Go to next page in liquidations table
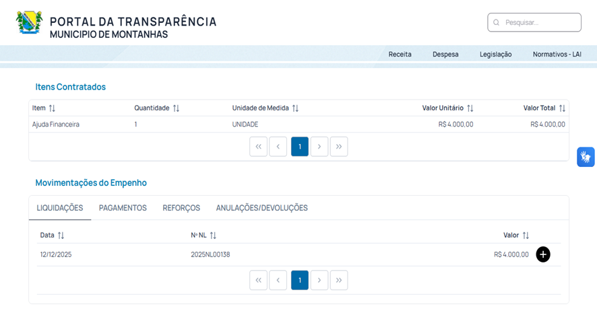597x309 pixels. click(x=319, y=280)
